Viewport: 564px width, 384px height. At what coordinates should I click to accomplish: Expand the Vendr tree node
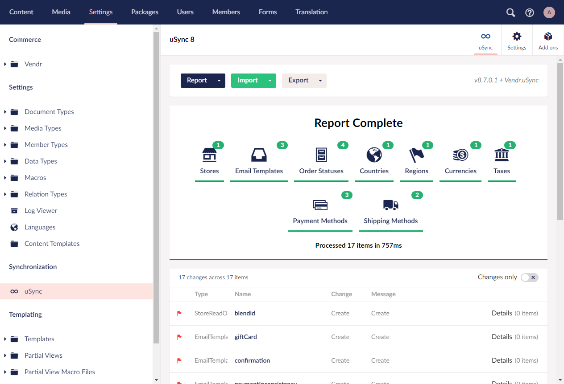tap(5, 64)
